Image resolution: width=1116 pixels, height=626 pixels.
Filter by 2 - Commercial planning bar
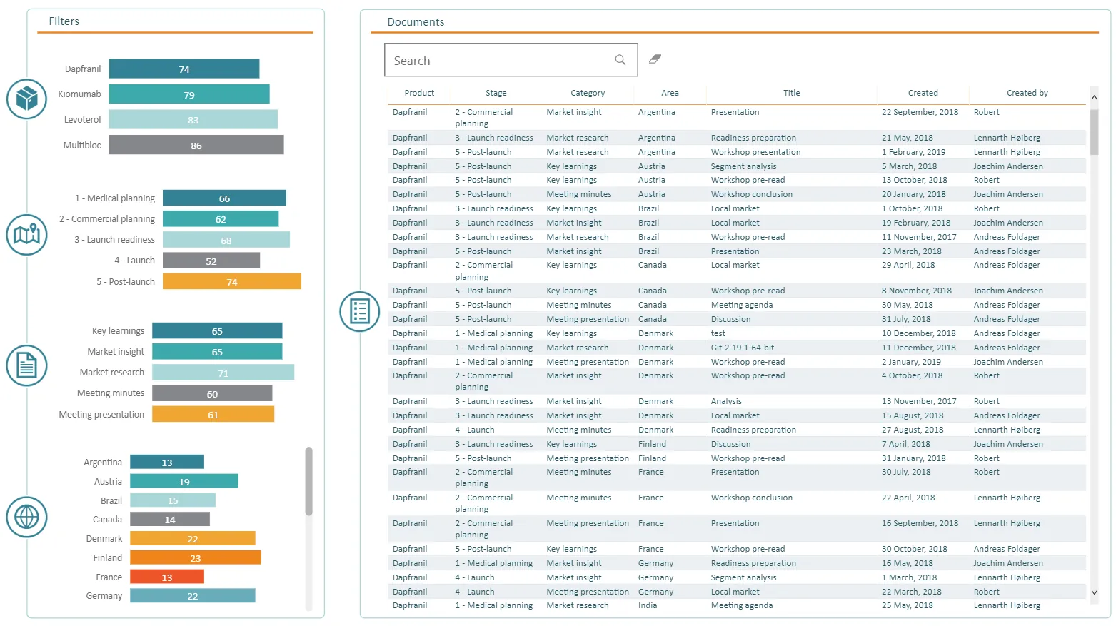[221, 218]
